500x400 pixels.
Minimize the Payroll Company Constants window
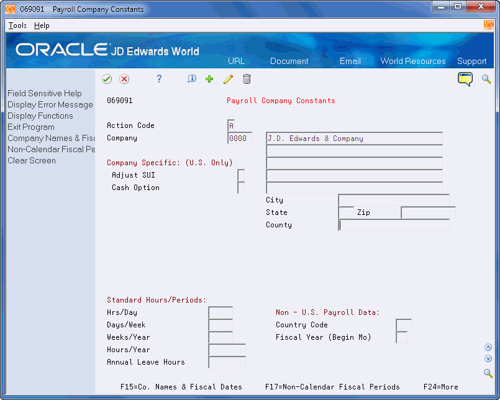pos(441,7)
